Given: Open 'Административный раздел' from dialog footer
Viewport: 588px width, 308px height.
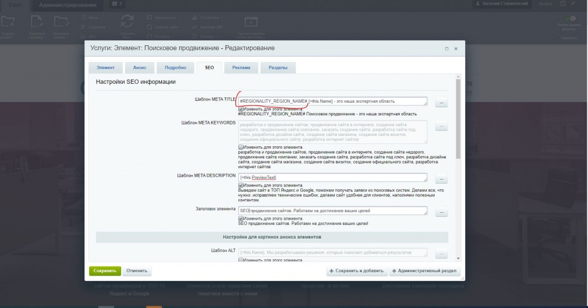Looking at the screenshot, I should (424, 271).
